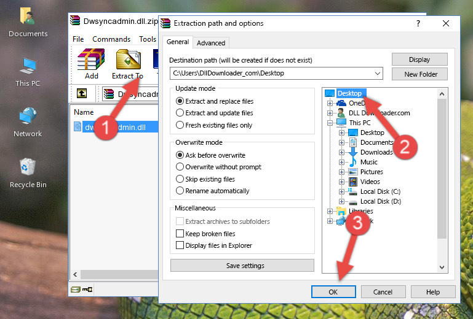473x319 pixels.
Task: Click the Save settings button
Action: pyautogui.click(x=242, y=266)
